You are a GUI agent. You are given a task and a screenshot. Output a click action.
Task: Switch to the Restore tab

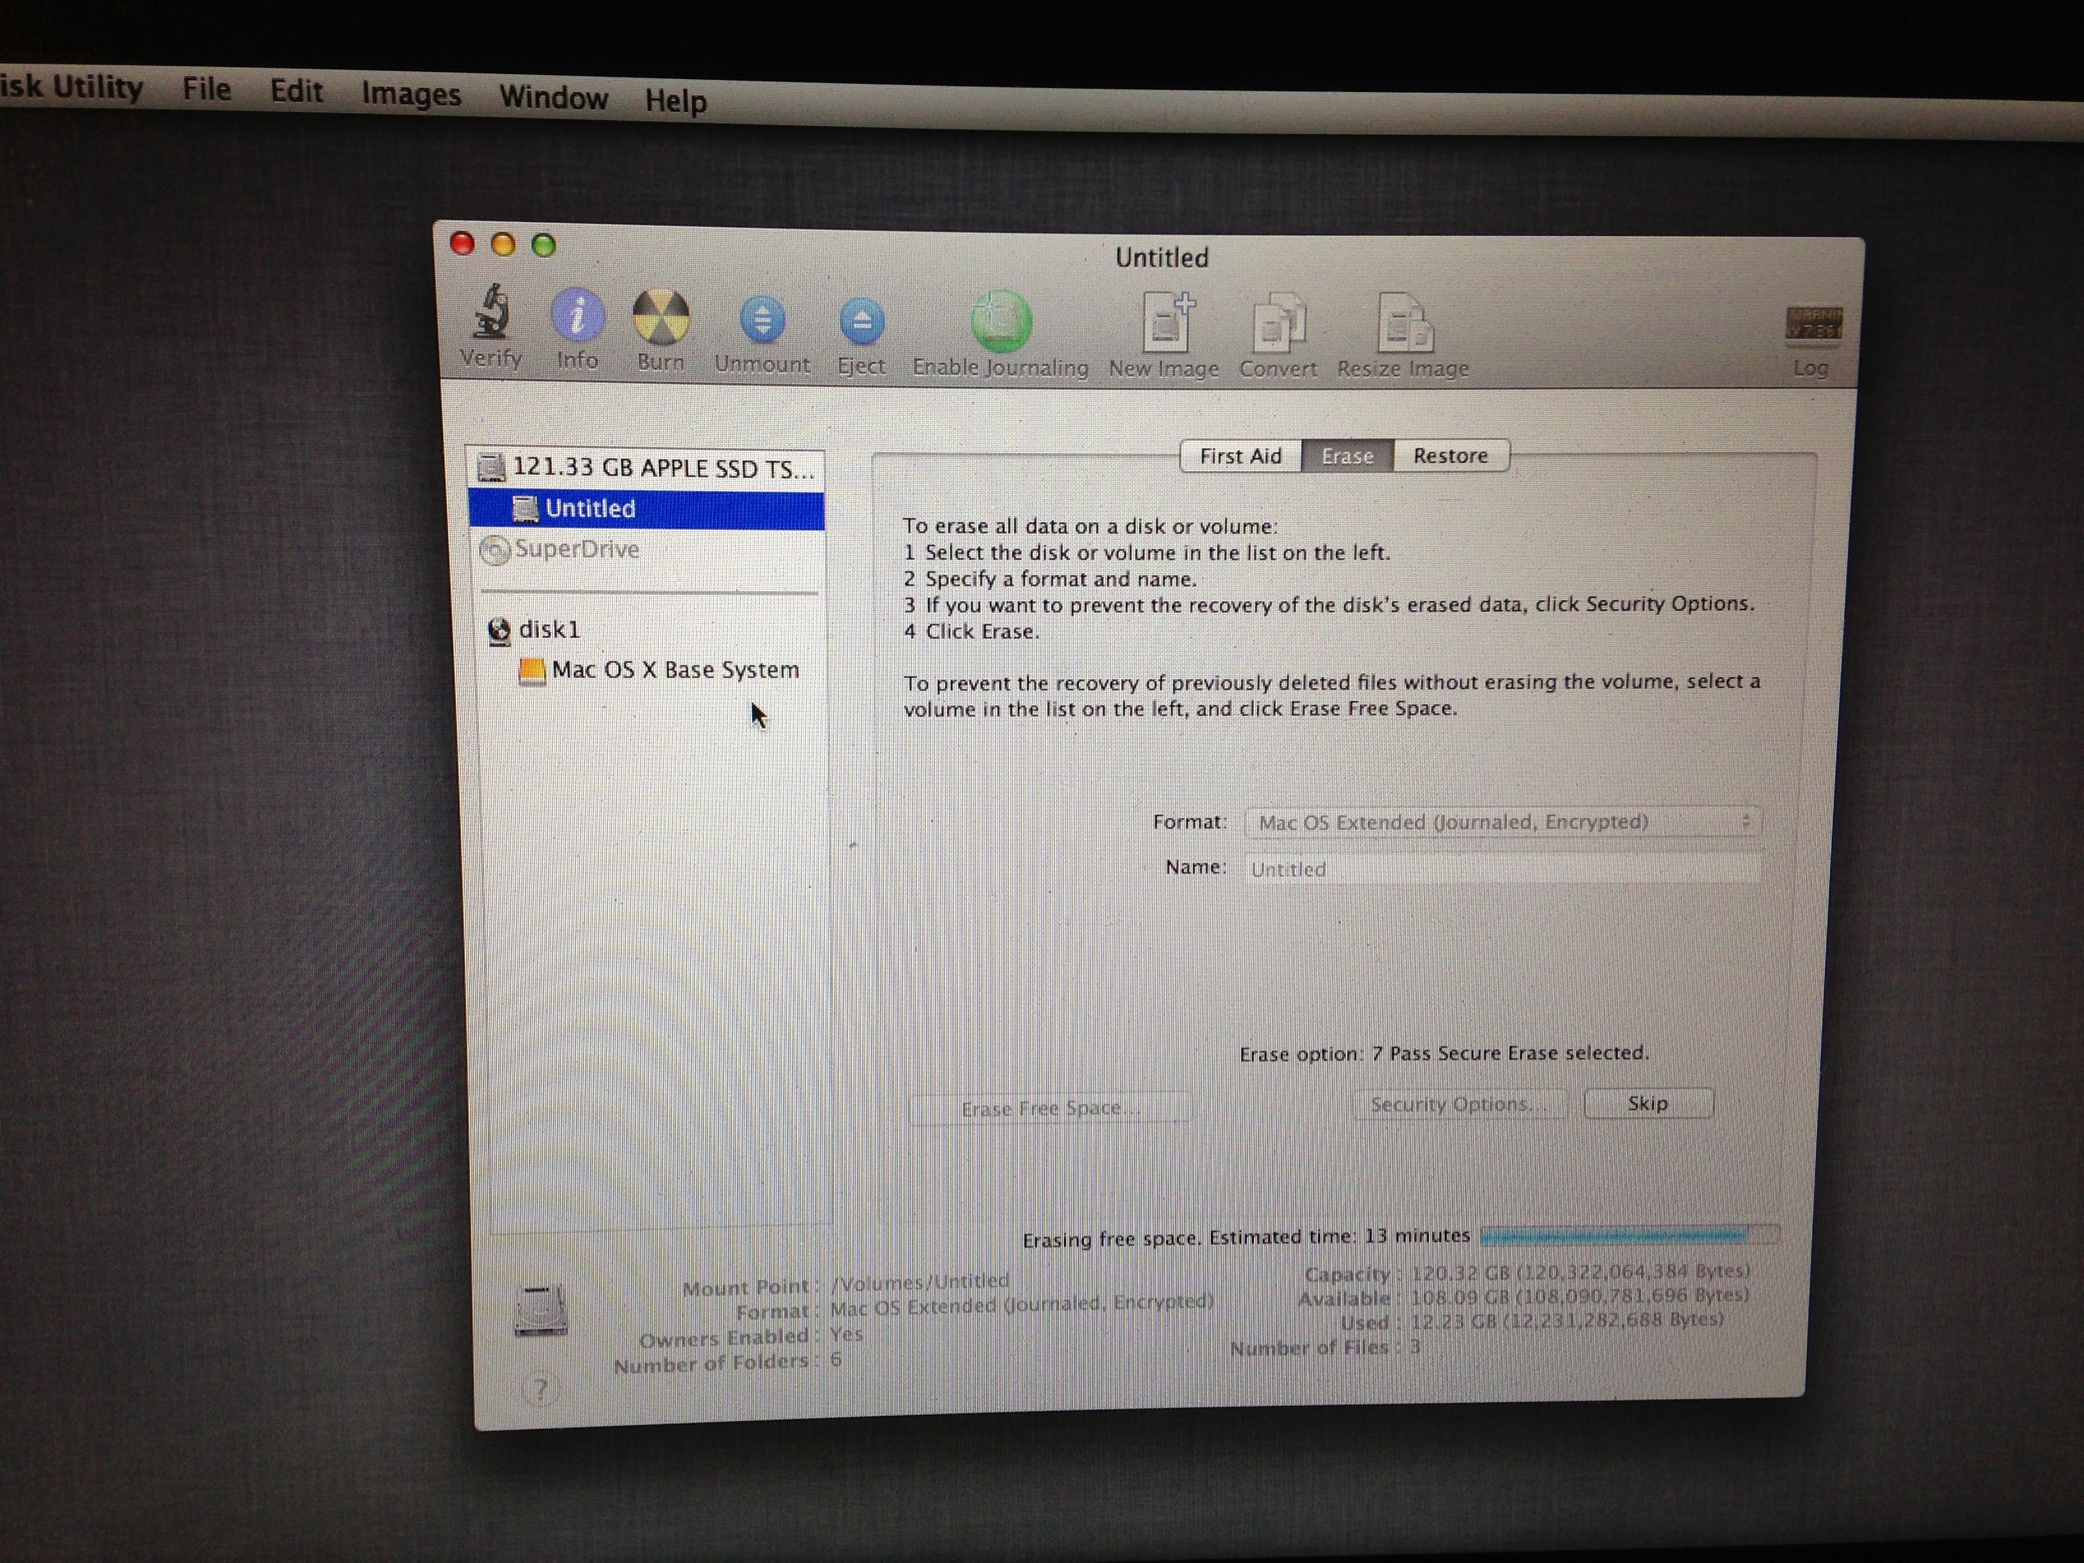click(1451, 456)
